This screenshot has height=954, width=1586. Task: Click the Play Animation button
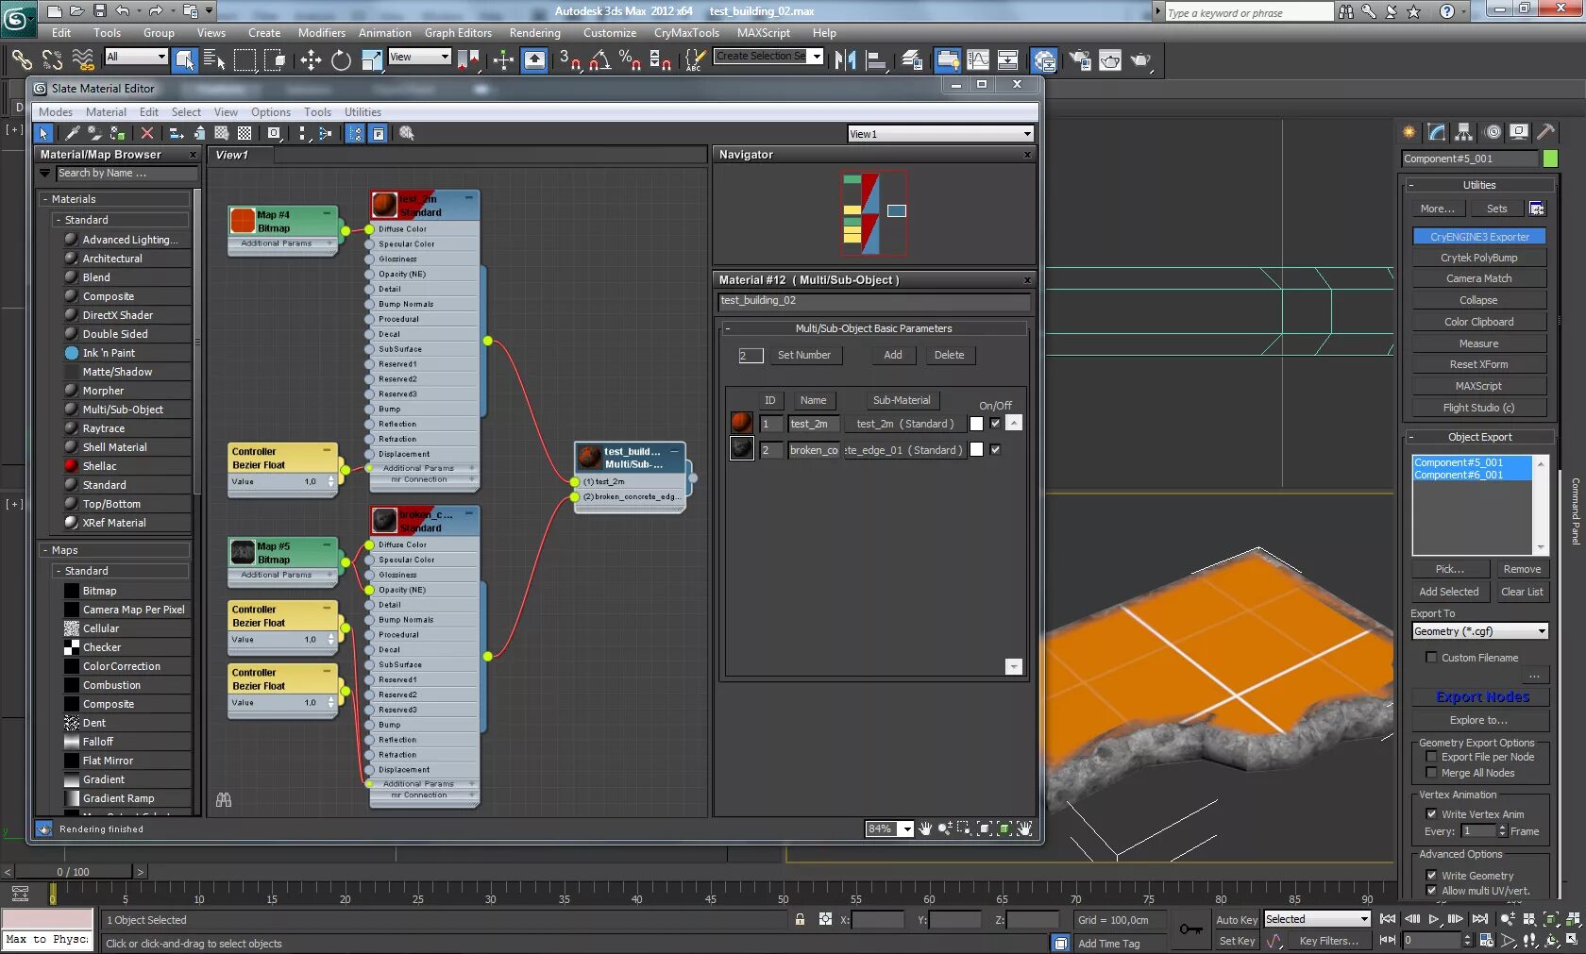click(1434, 919)
